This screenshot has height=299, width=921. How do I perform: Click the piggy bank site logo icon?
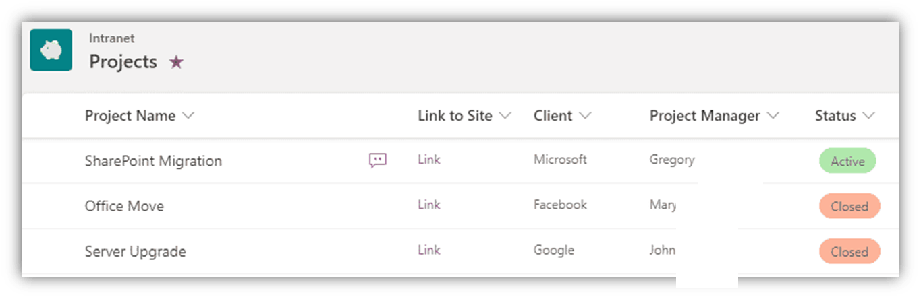[x=51, y=50]
